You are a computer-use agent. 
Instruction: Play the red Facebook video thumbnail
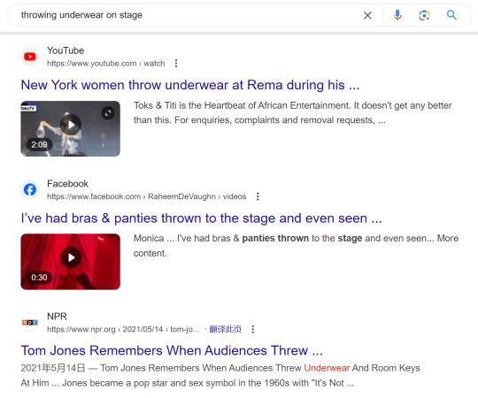pos(71,257)
